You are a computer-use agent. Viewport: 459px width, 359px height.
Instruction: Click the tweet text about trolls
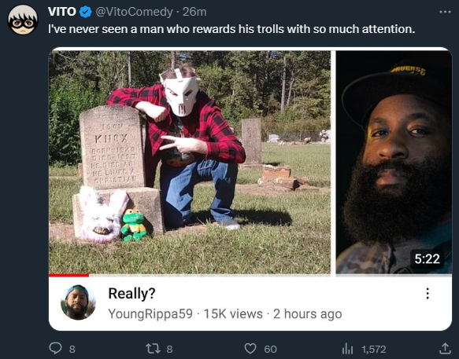pos(231,29)
